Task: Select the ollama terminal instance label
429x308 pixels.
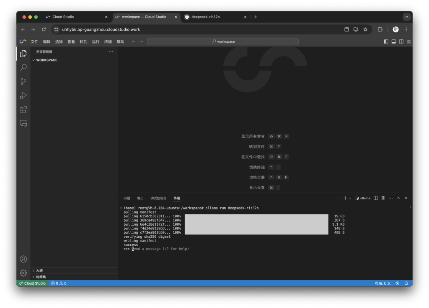Action: [363, 198]
